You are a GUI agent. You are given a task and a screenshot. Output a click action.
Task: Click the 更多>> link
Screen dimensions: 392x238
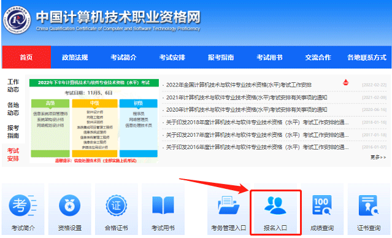click(x=379, y=157)
